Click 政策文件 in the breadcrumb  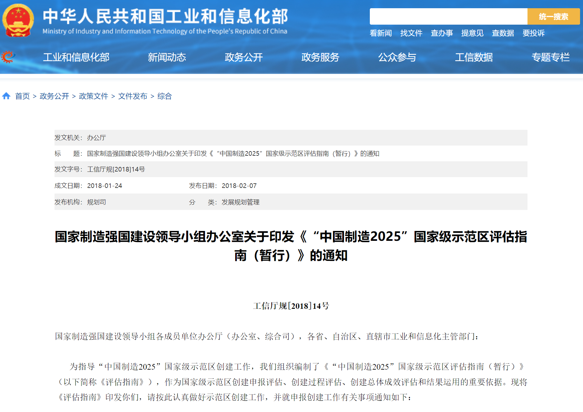94,96
